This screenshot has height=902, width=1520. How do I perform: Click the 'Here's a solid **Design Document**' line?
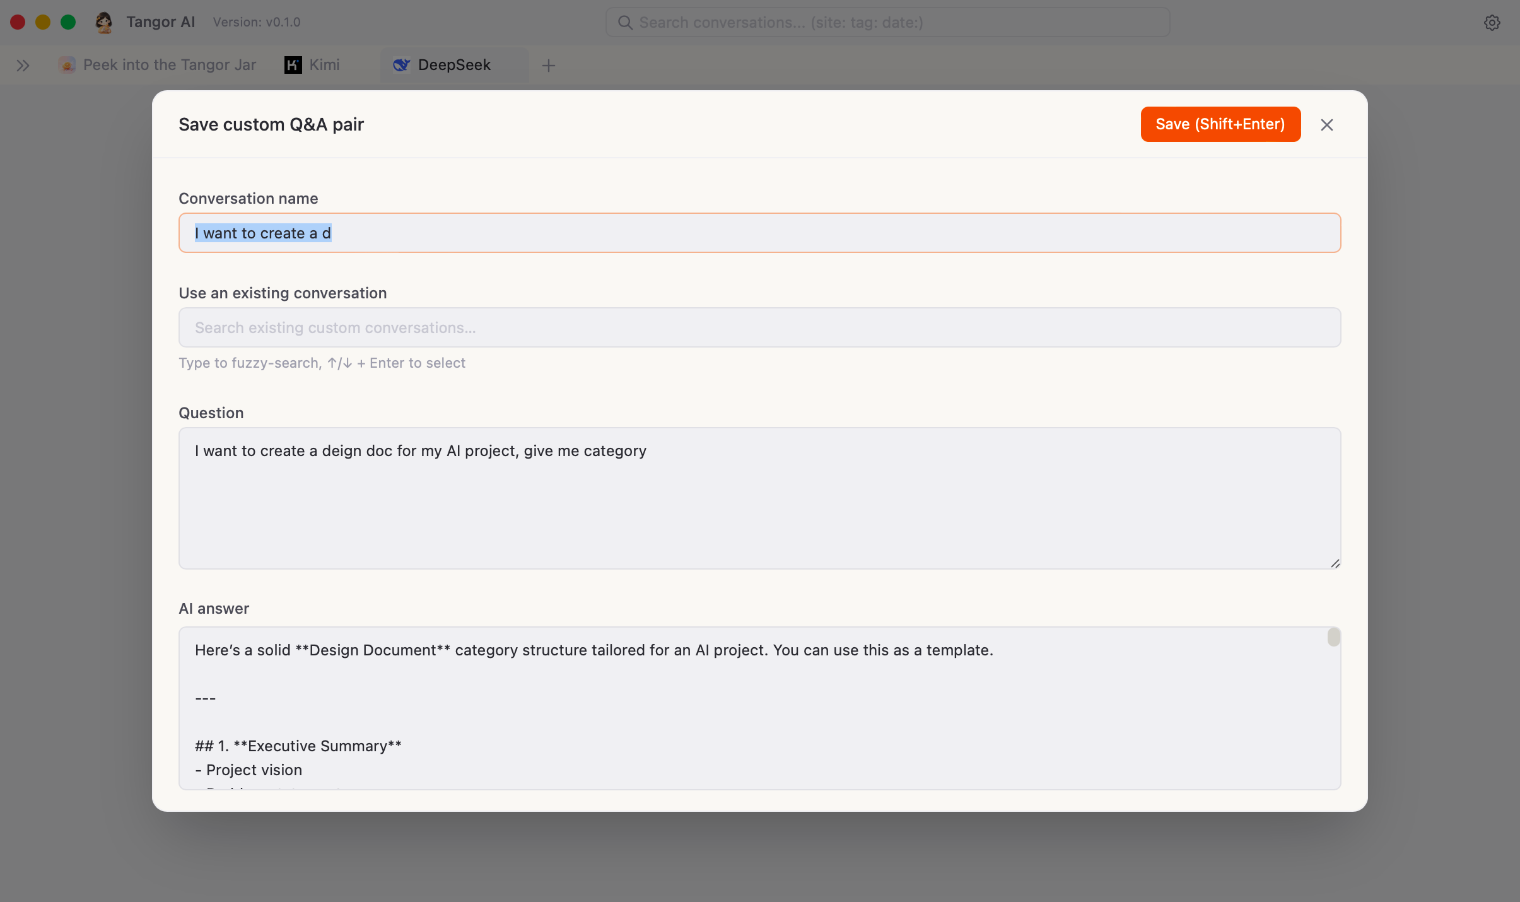594,650
